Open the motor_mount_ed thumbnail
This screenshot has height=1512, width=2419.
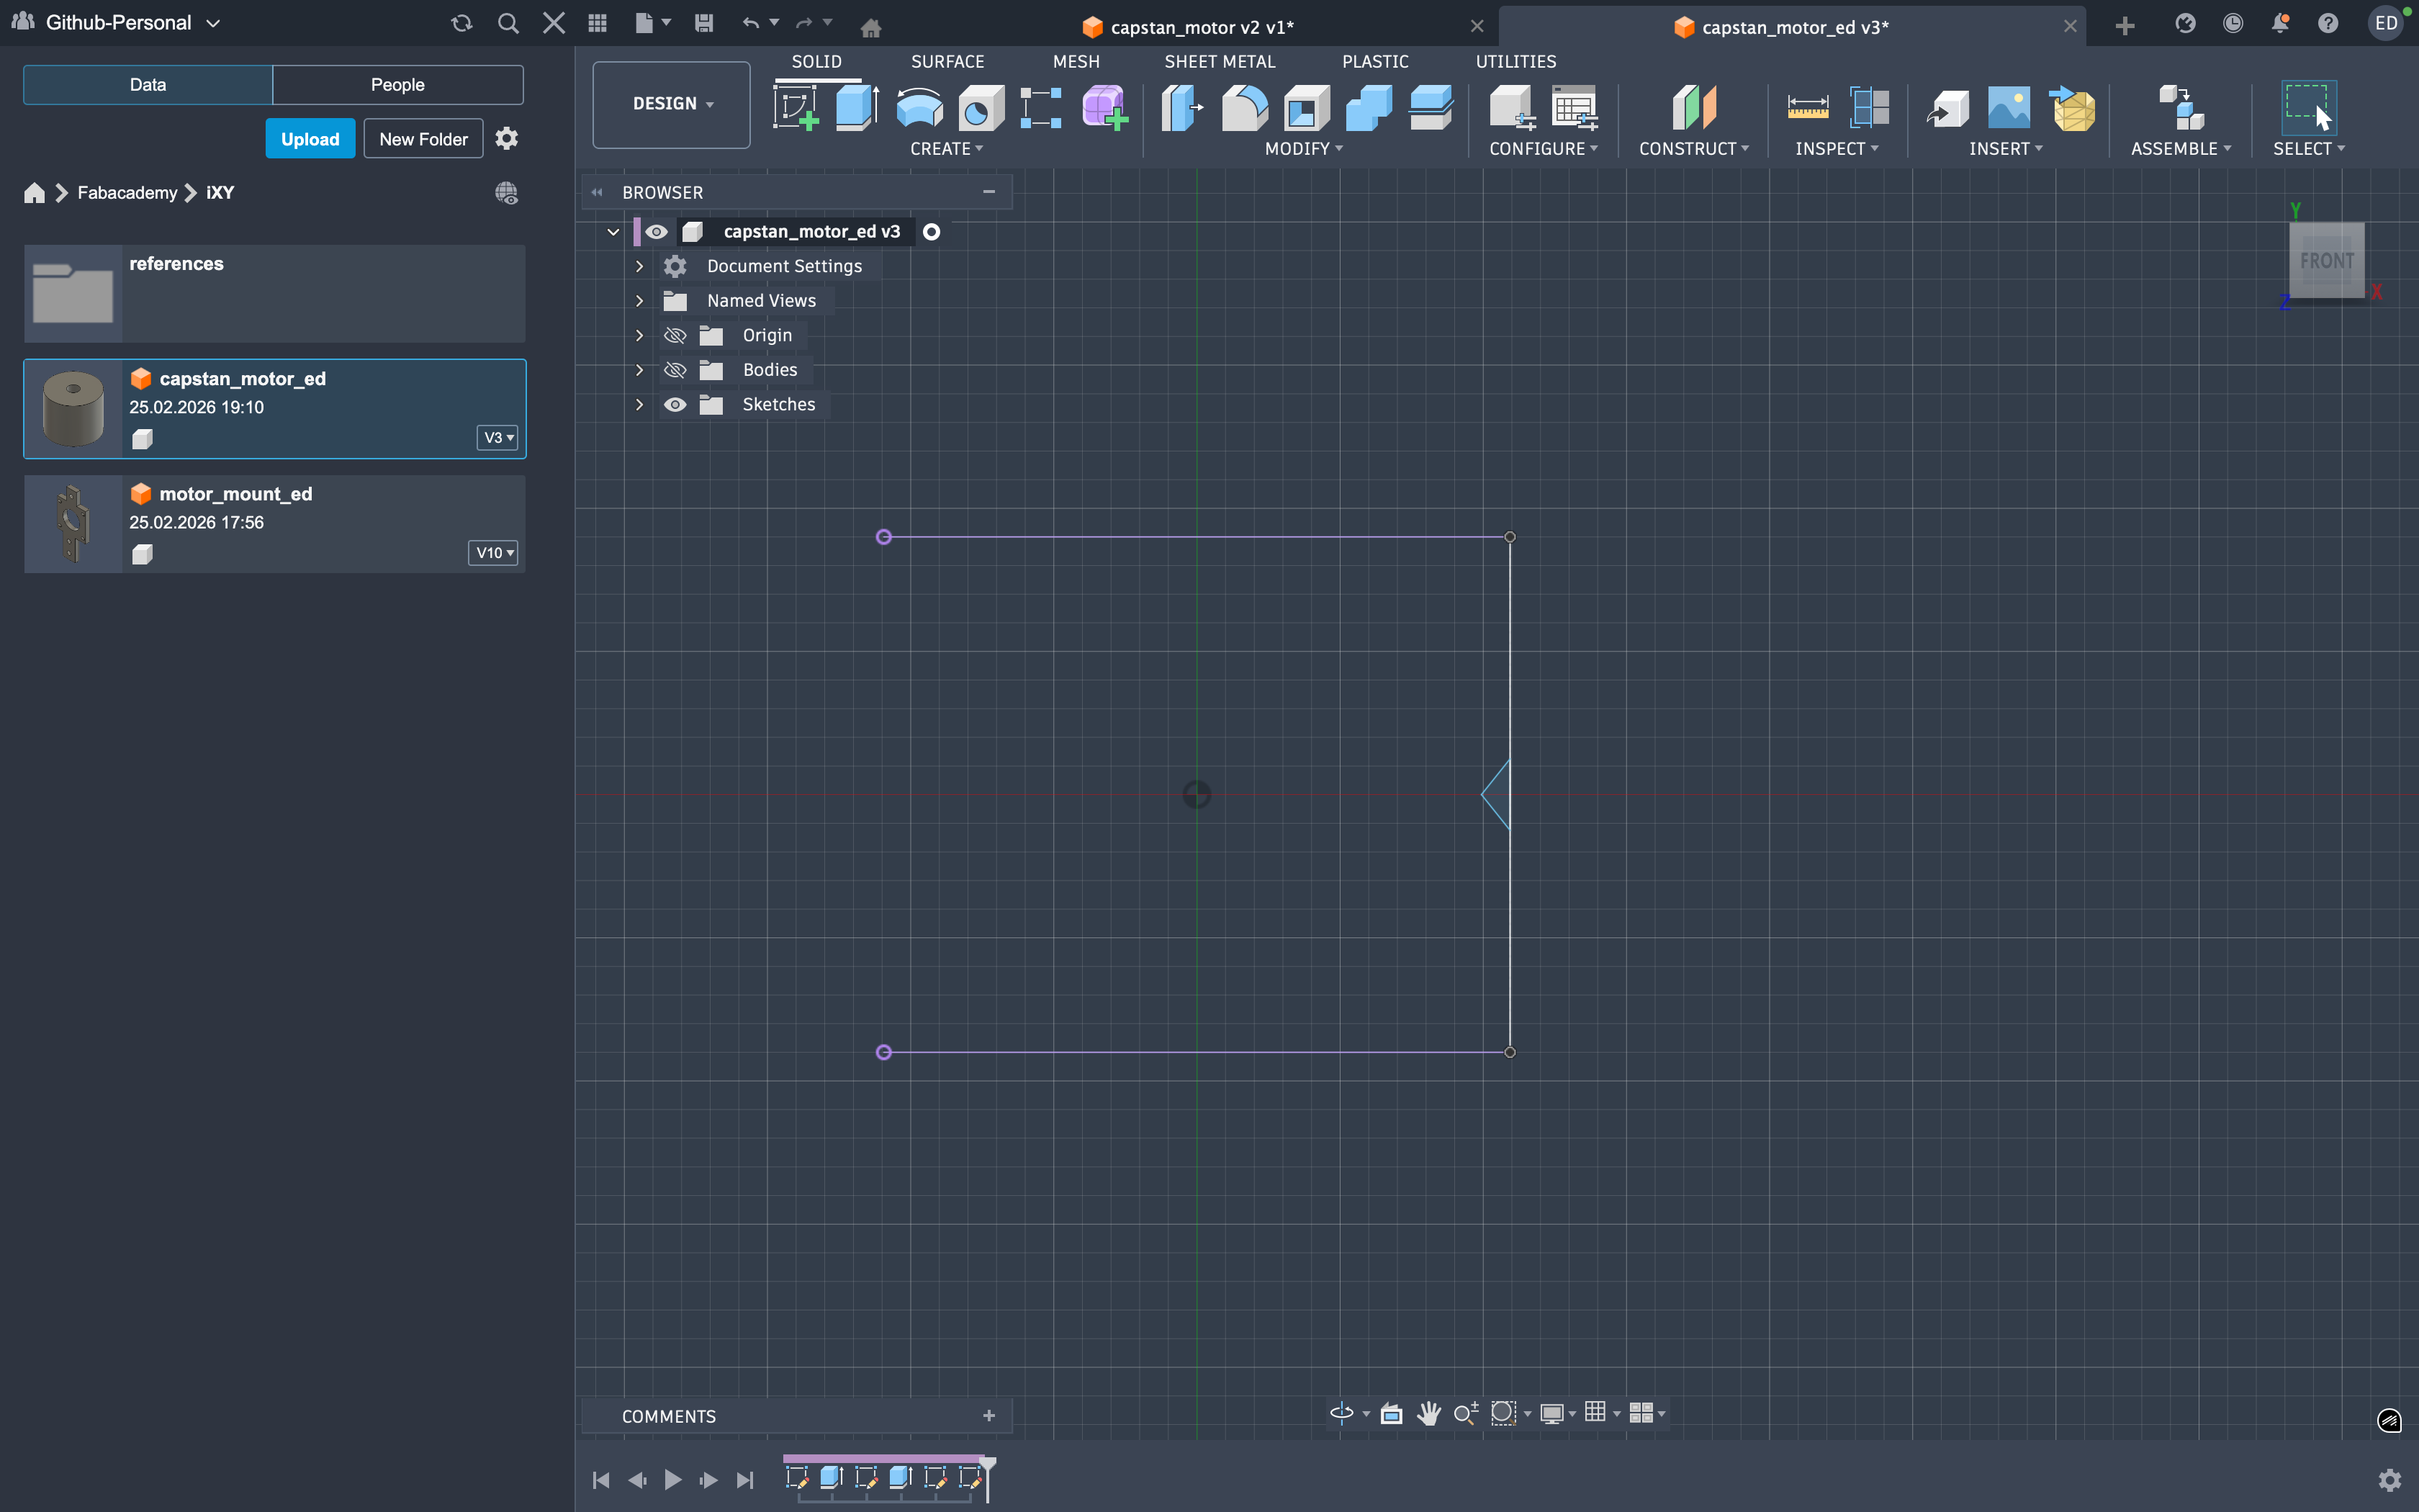coord(73,524)
